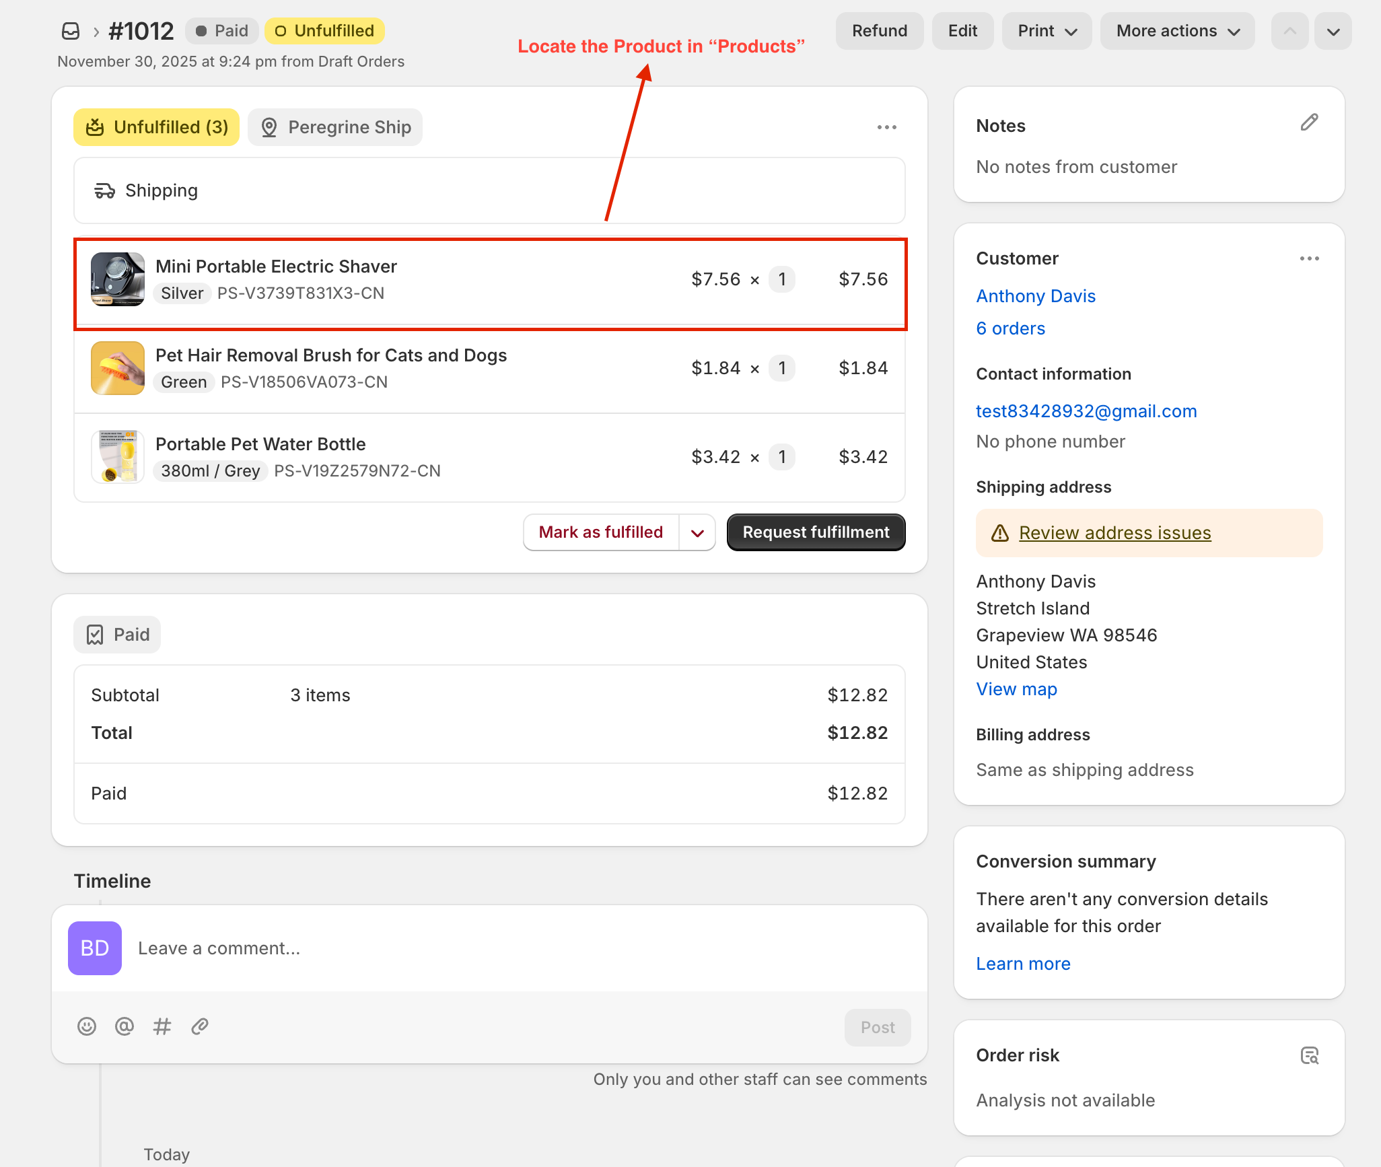The image size is (1381, 1167).
Task: Click the hashtag reference icon
Action: point(162,1026)
